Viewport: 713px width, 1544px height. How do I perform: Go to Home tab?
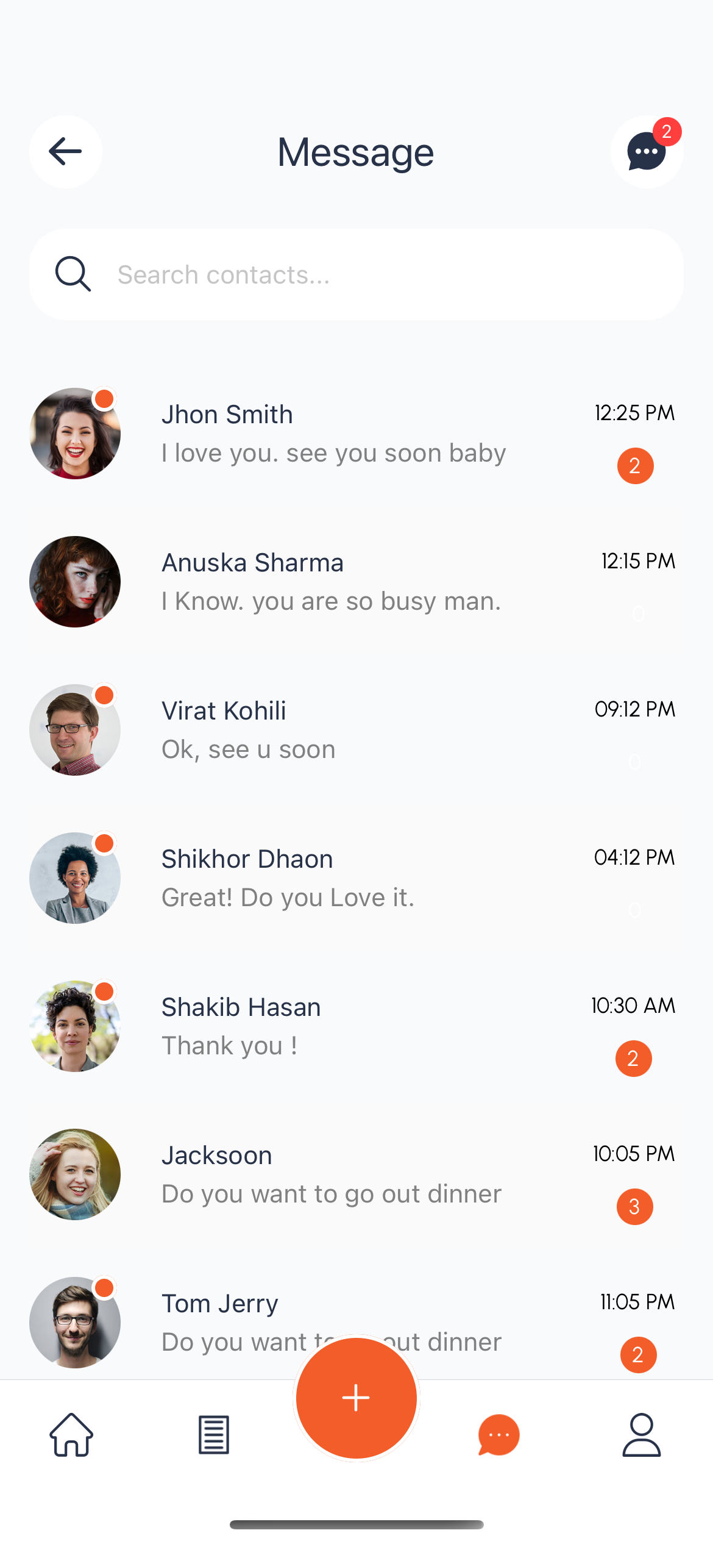[71, 1435]
